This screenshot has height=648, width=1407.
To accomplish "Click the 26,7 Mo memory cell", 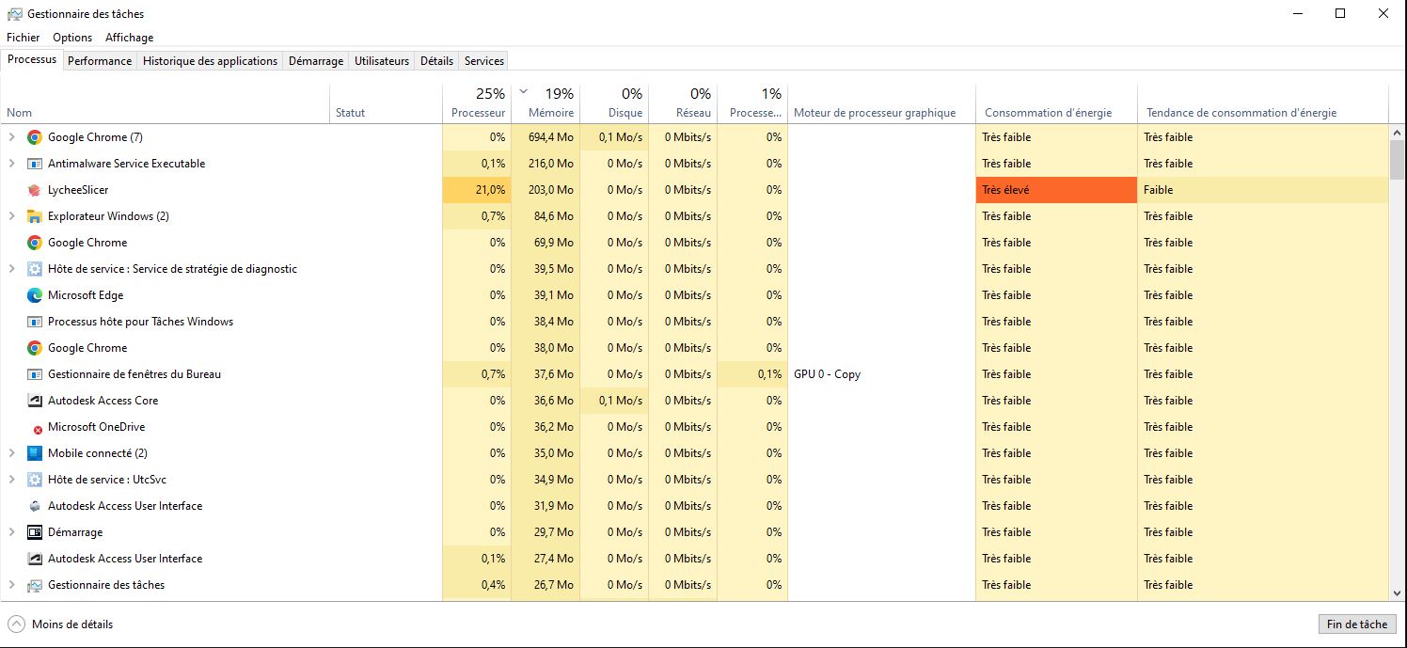I will (545, 585).
